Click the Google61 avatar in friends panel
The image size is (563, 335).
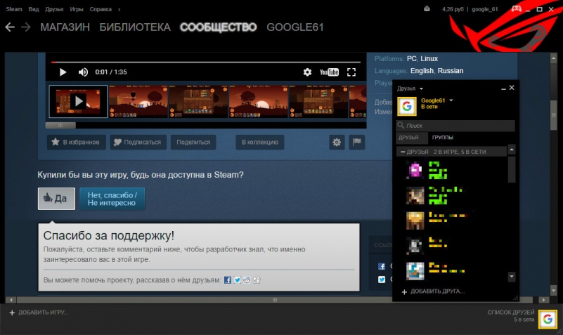pyautogui.click(x=407, y=106)
